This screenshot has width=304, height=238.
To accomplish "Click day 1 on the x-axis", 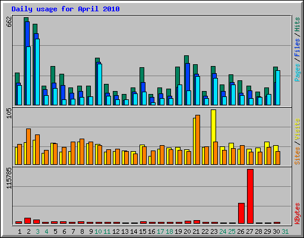I will pyautogui.click(x=20, y=231).
